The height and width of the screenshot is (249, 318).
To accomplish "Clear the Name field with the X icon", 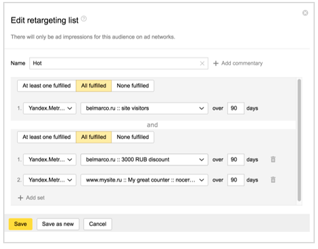I will click(x=202, y=64).
